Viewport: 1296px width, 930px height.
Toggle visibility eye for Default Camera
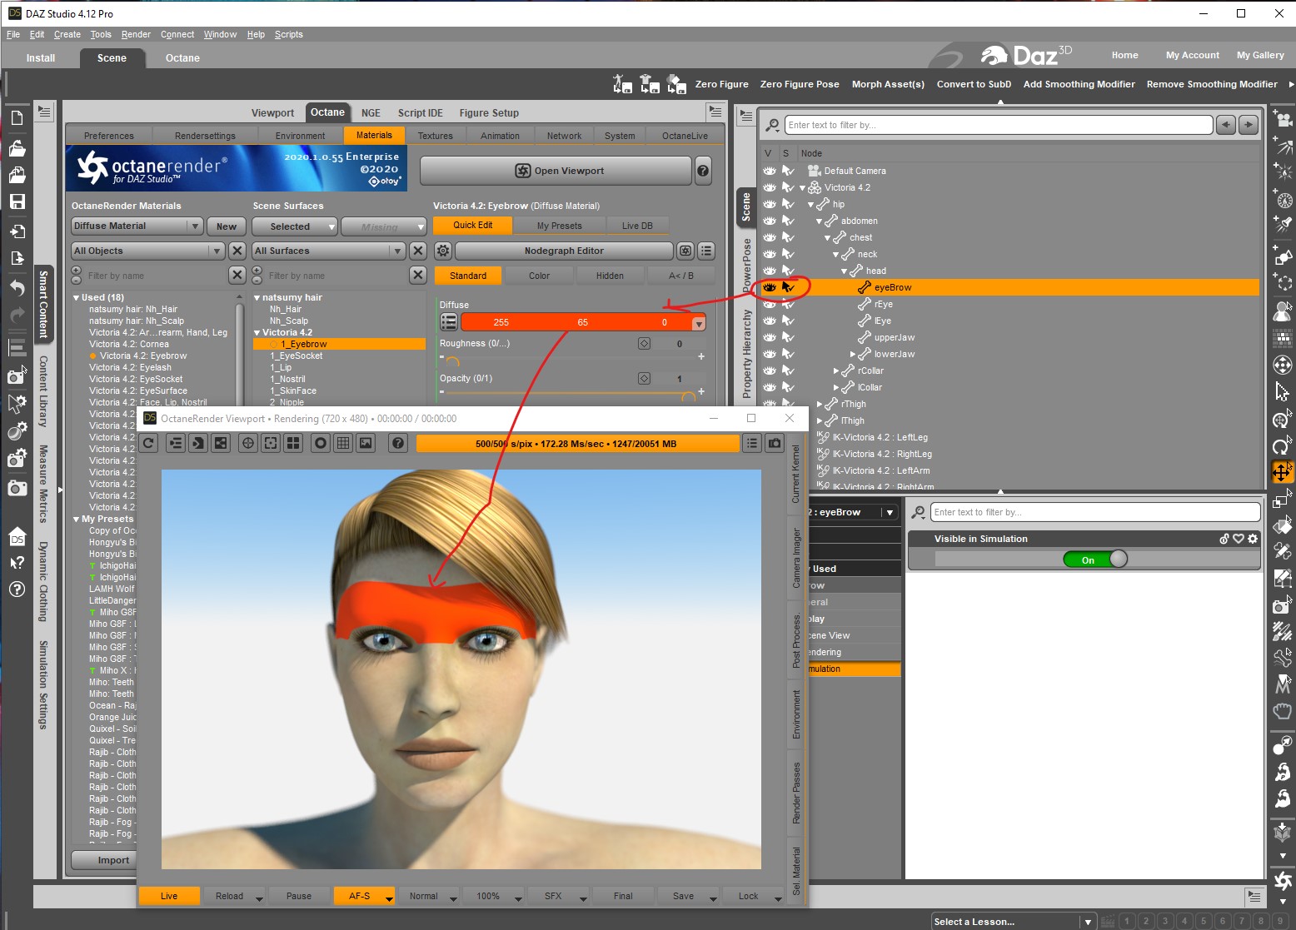click(770, 171)
